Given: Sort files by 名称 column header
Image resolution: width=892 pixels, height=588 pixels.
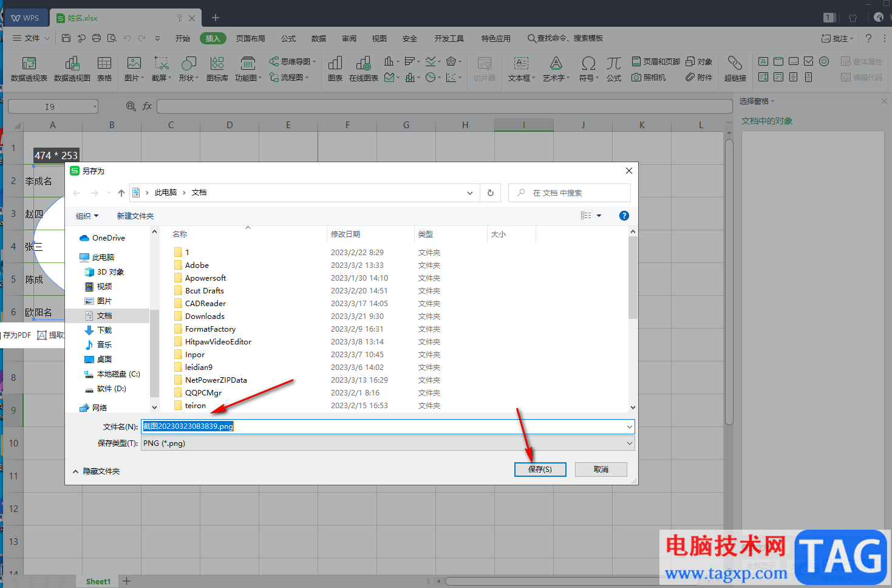Looking at the screenshot, I should point(180,234).
